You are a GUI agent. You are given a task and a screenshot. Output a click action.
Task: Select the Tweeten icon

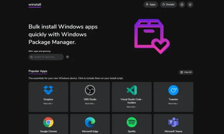173,90
